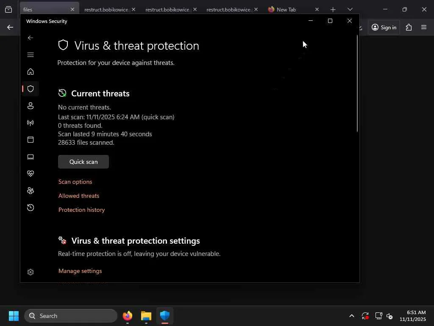Viewport: 434px width, 326px height.
Task: Click Virus & threat protection settings heading
Action: click(136, 241)
